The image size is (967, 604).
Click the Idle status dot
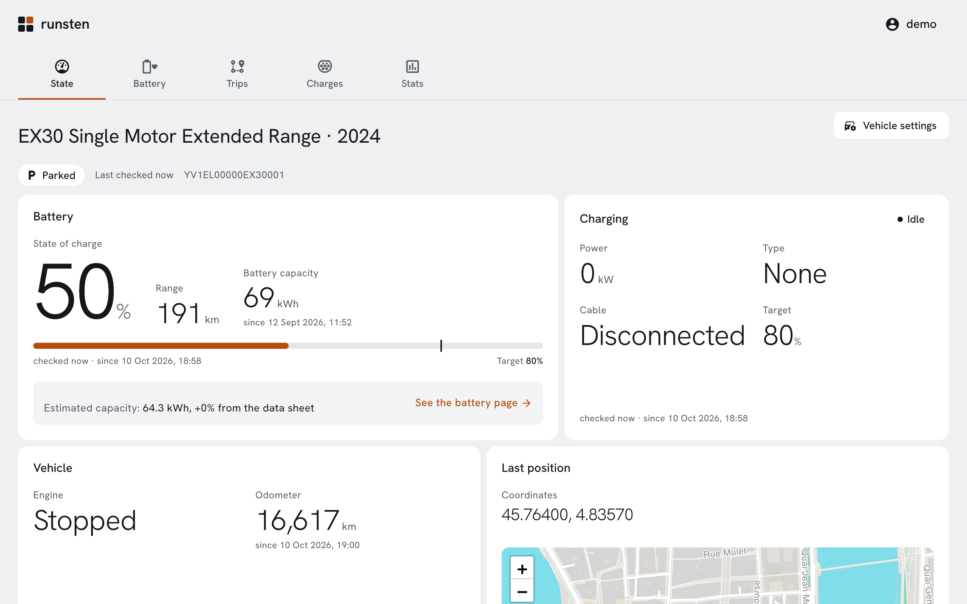point(900,219)
